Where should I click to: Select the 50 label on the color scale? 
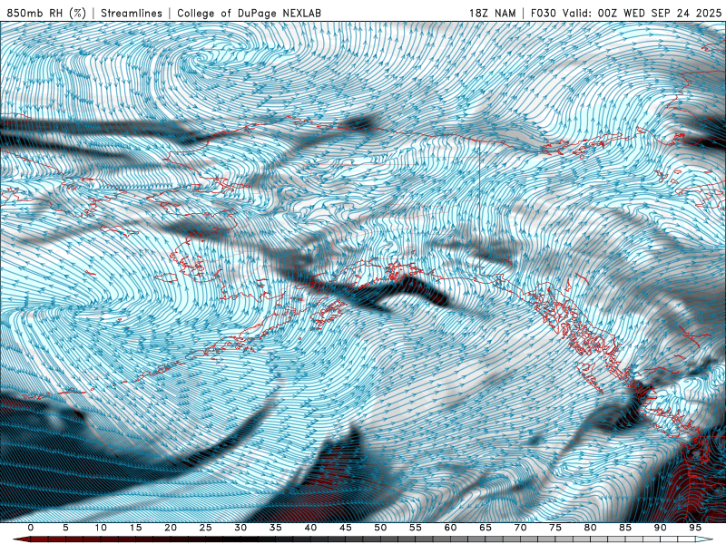380,528
